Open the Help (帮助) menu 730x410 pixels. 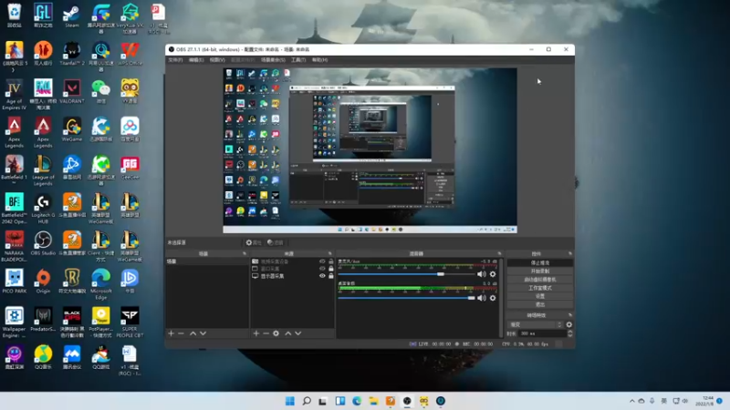320,60
